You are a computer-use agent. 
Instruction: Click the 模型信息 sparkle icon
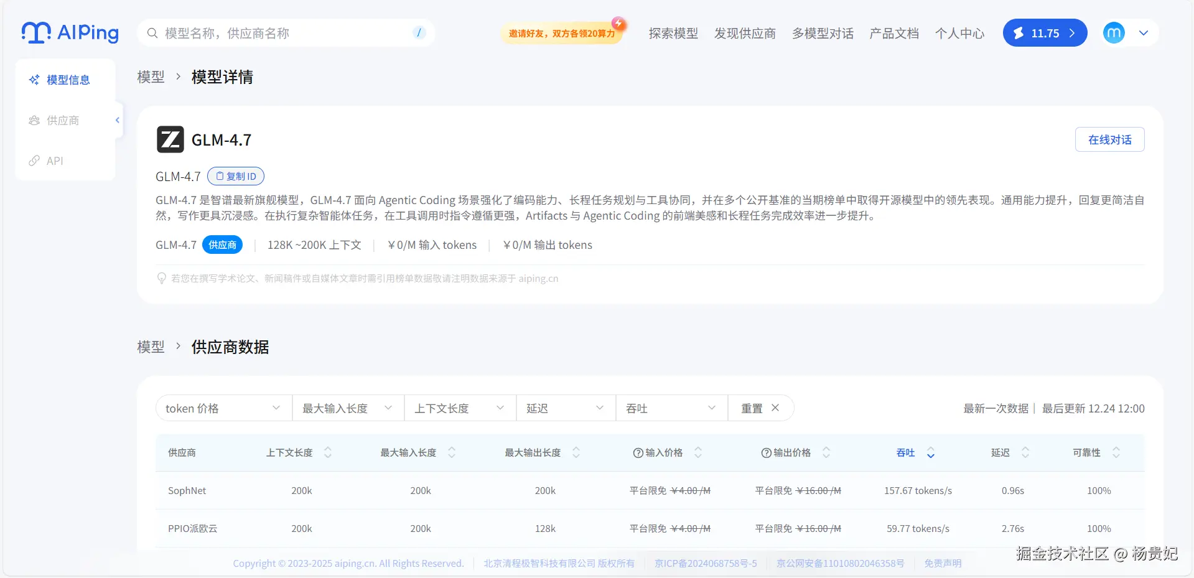click(x=34, y=80)
